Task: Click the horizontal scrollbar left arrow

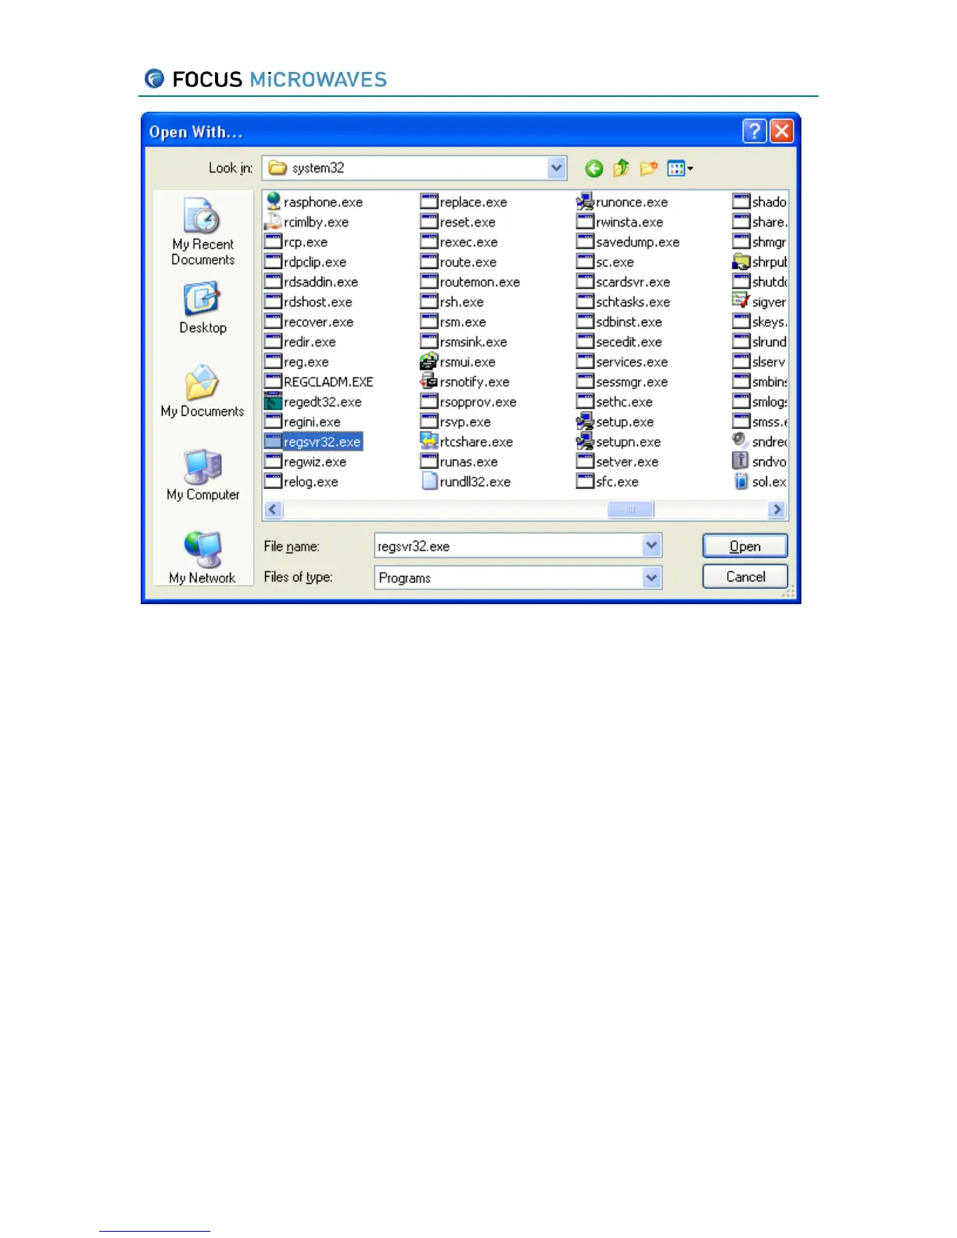Action: [x=273, y=510]
